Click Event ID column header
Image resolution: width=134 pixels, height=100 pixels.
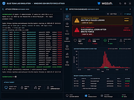point(84,79)
